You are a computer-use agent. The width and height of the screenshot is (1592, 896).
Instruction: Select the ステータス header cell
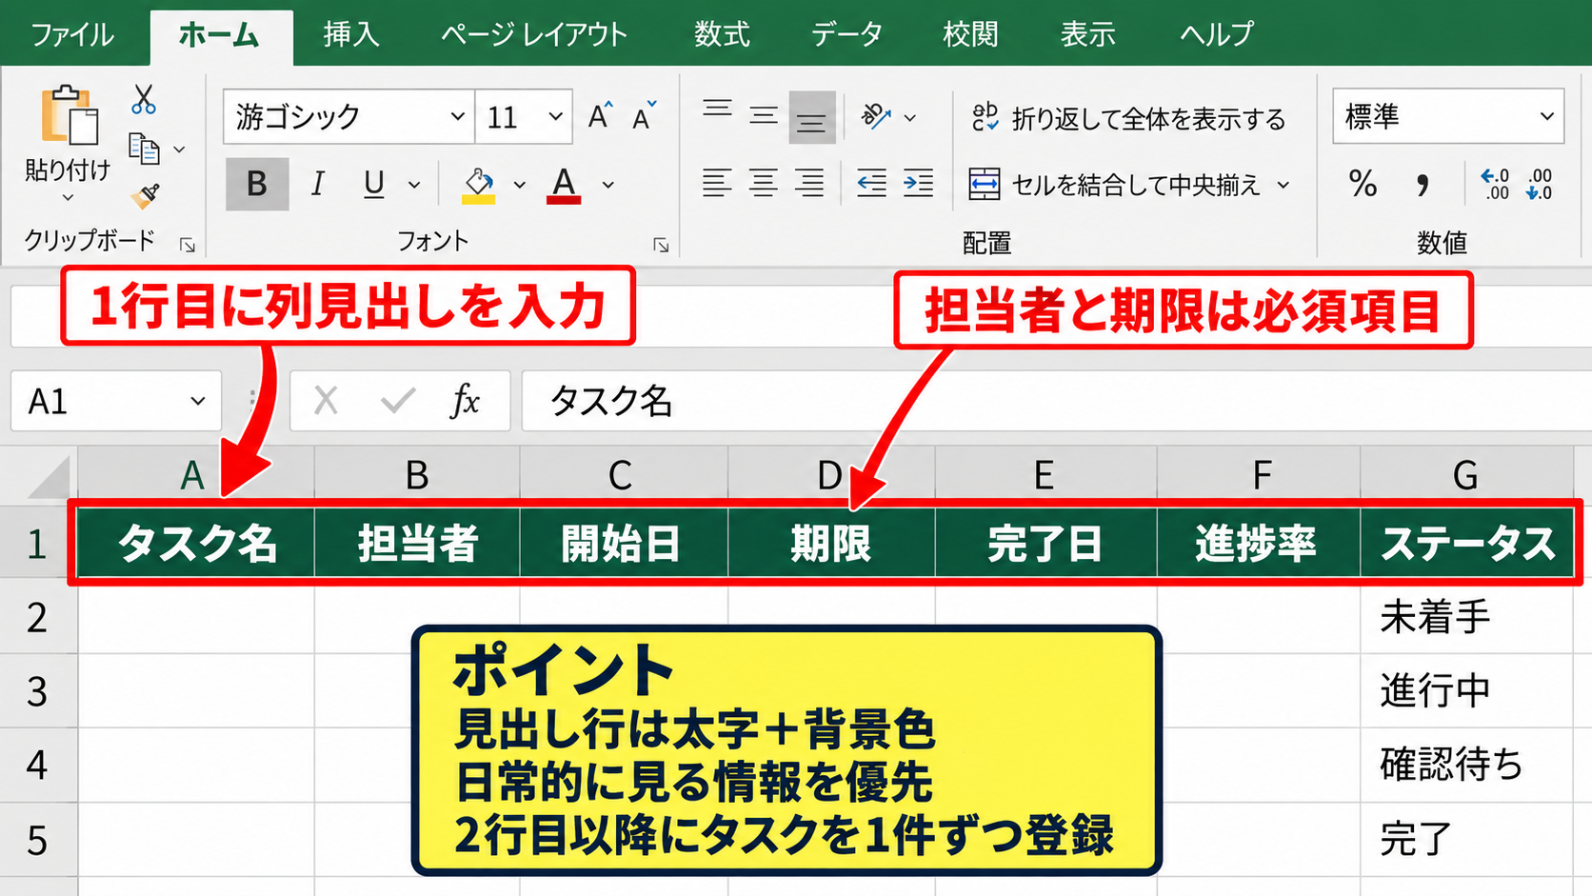click(x=1466, y=543)
